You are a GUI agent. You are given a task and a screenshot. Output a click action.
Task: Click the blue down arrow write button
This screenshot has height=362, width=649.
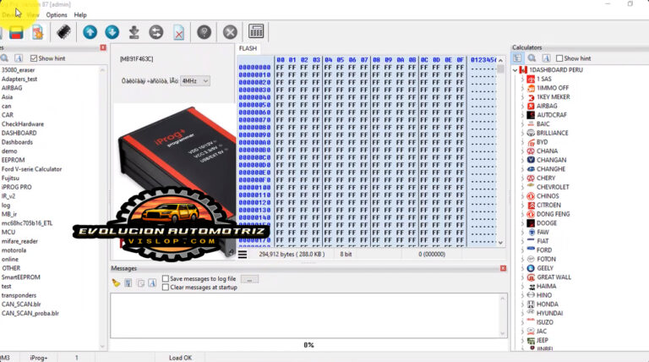coord(112,32)
